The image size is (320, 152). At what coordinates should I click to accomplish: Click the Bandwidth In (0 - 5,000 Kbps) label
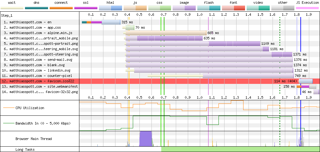point(43,123)
